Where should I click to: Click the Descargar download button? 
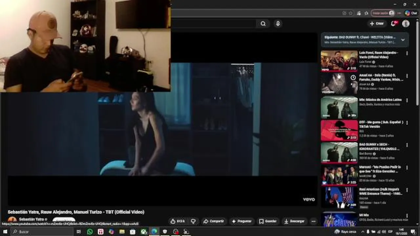pyautogui.click(x=294, y=221)
